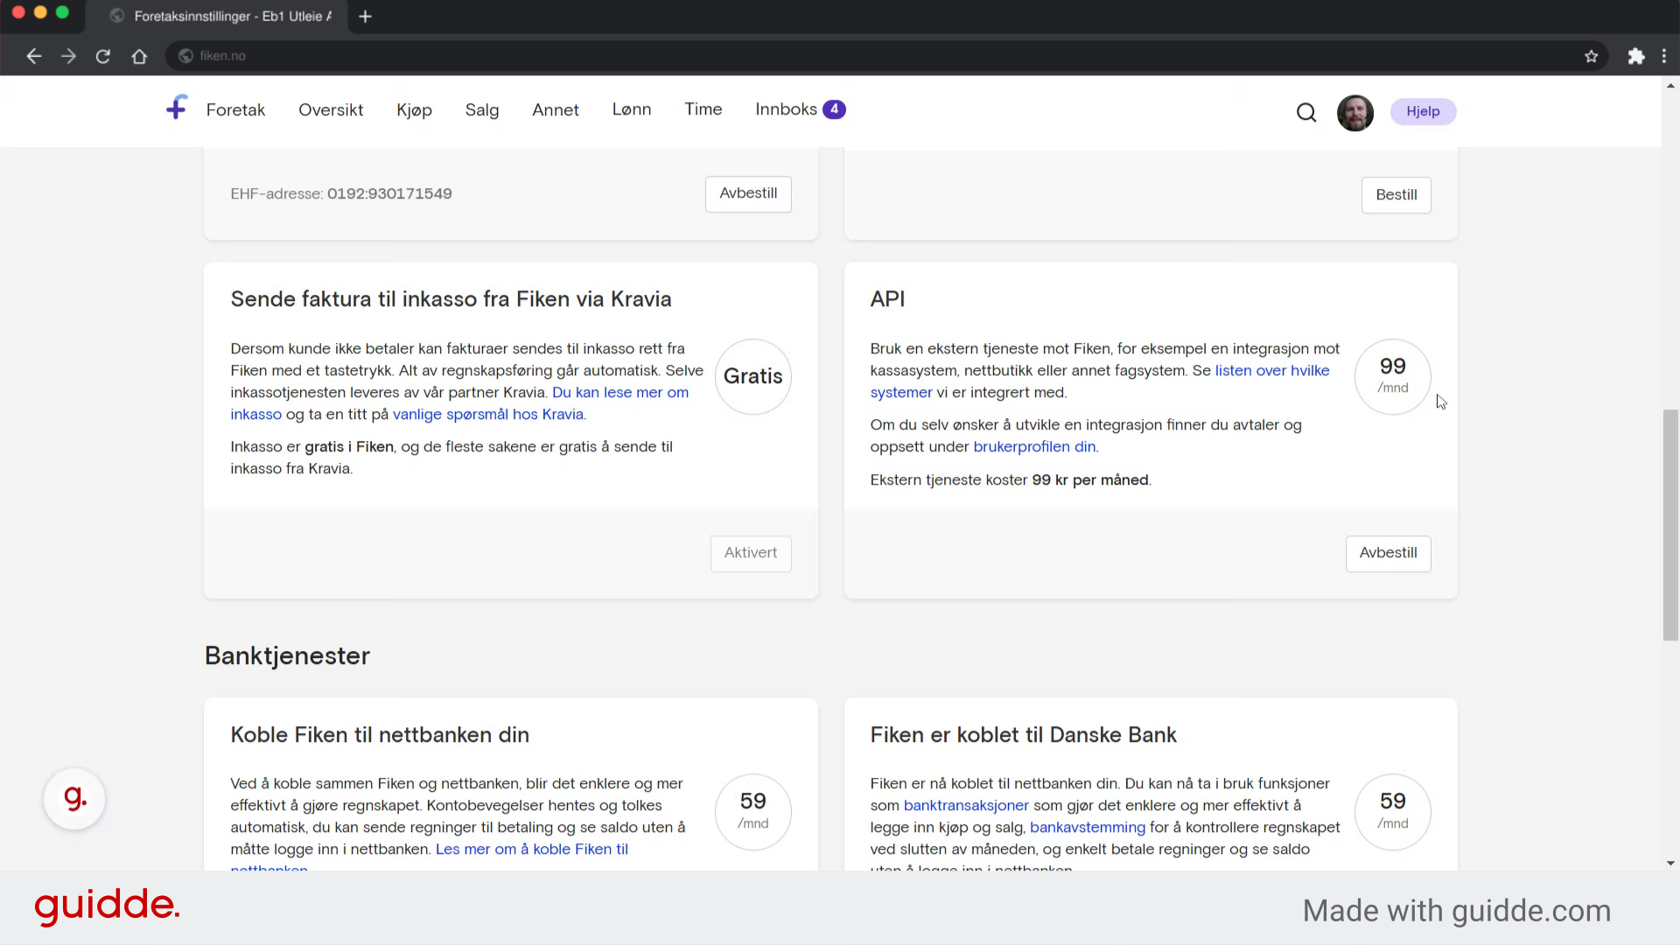
Task: Open the 'banktransaksjoner' link
Action: pos(966,806)
